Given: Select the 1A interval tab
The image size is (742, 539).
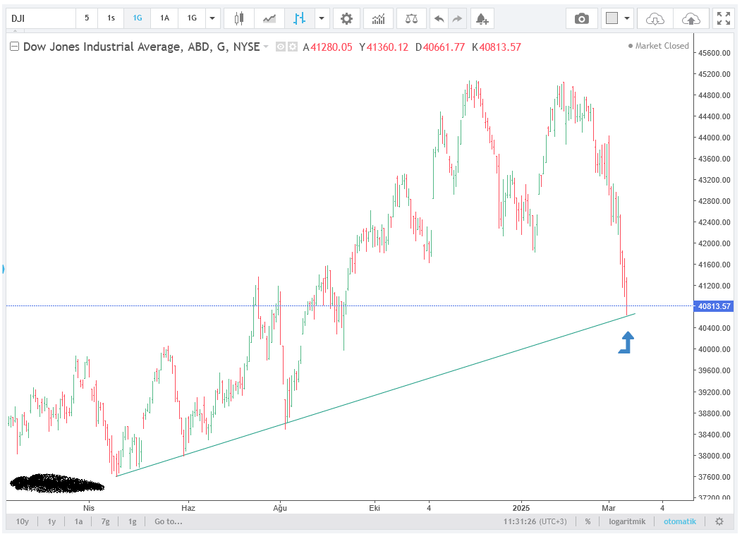Looking at the screenshot, I should [x=164, y=18].
